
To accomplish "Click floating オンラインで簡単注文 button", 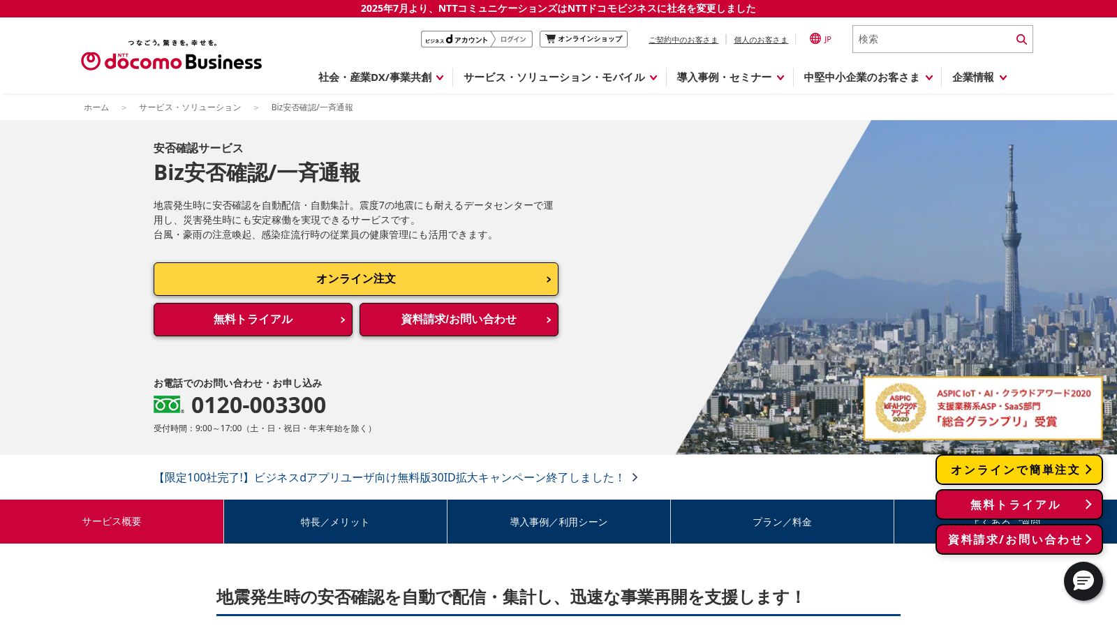I will tap(1019, 470).
